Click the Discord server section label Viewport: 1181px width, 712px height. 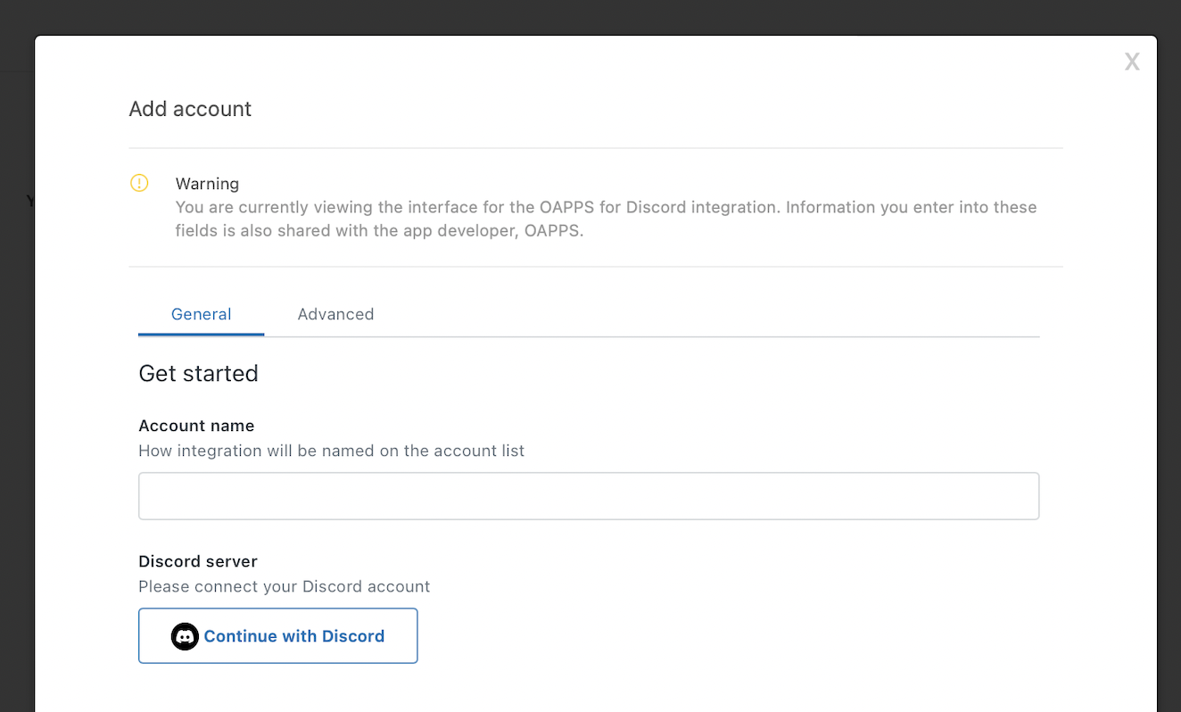(197, 561)
